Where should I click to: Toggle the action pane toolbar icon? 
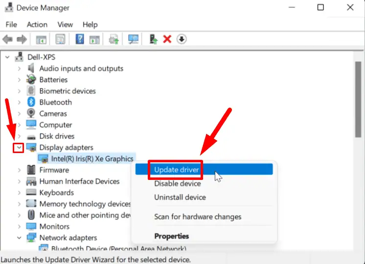(94, 39)
